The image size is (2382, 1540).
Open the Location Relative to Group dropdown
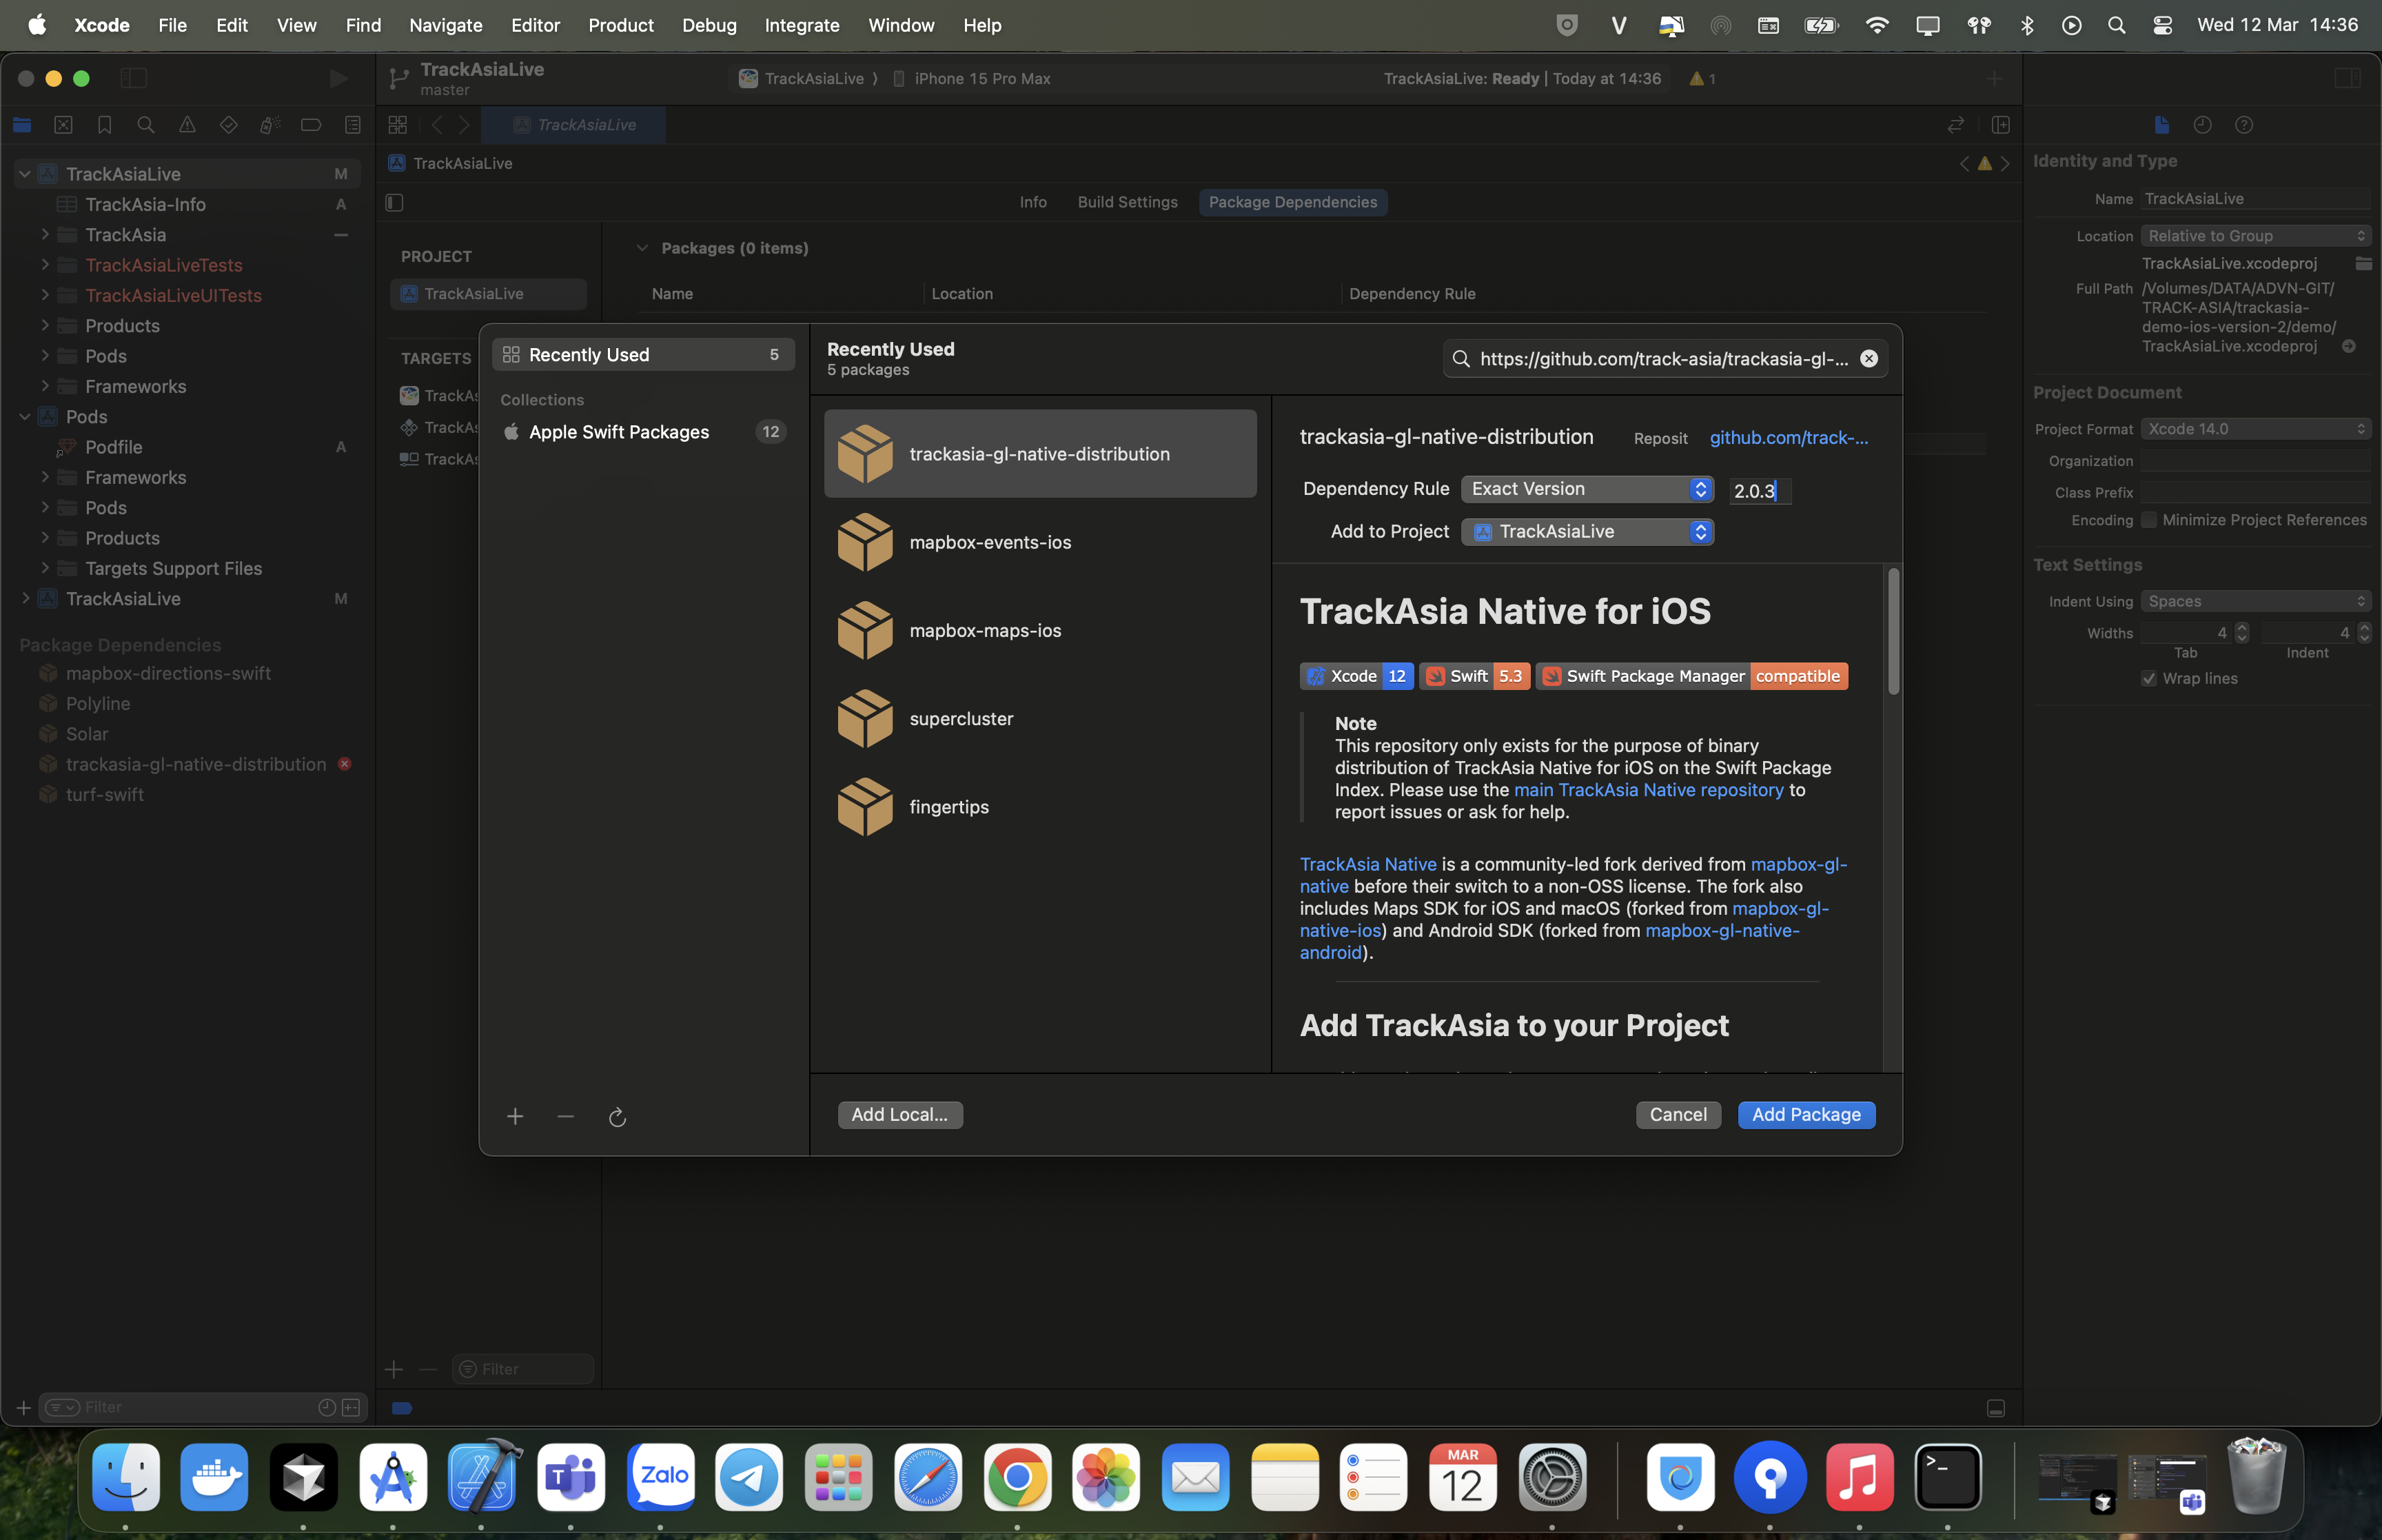[x=2255, y=236]
